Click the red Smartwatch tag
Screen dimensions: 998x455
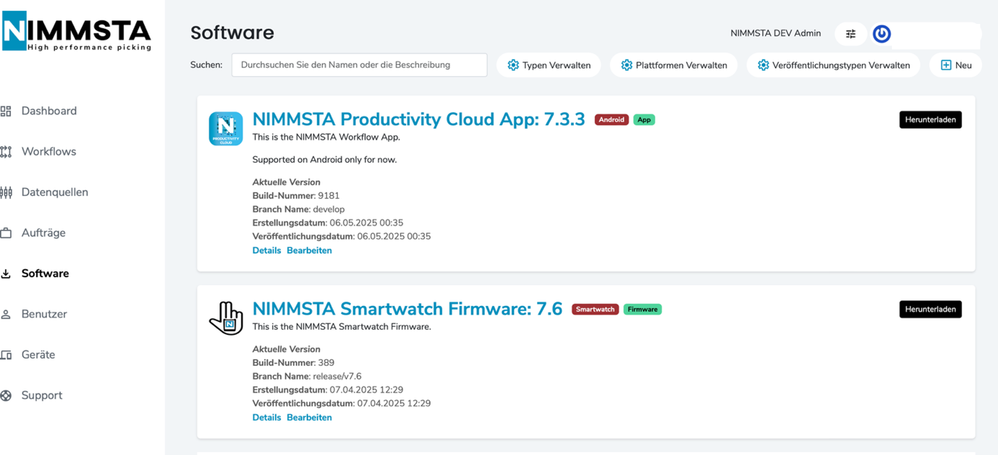click(x=595, y=310)
